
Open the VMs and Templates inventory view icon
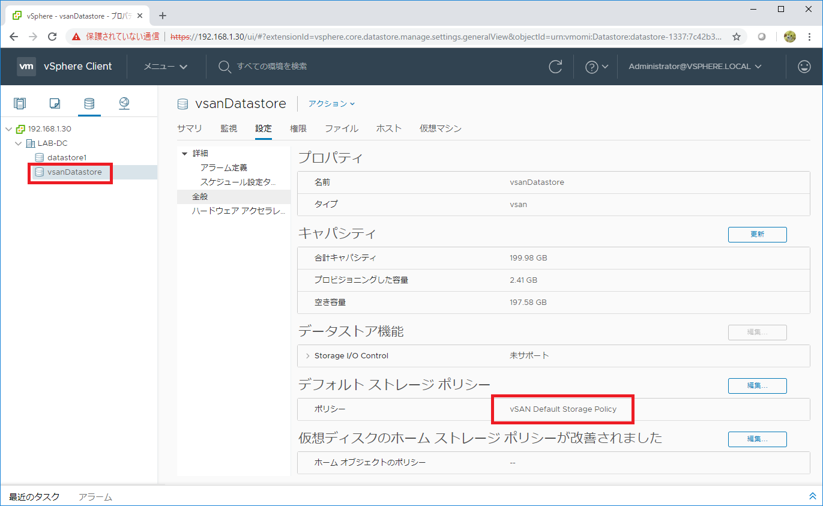point(55,103)
